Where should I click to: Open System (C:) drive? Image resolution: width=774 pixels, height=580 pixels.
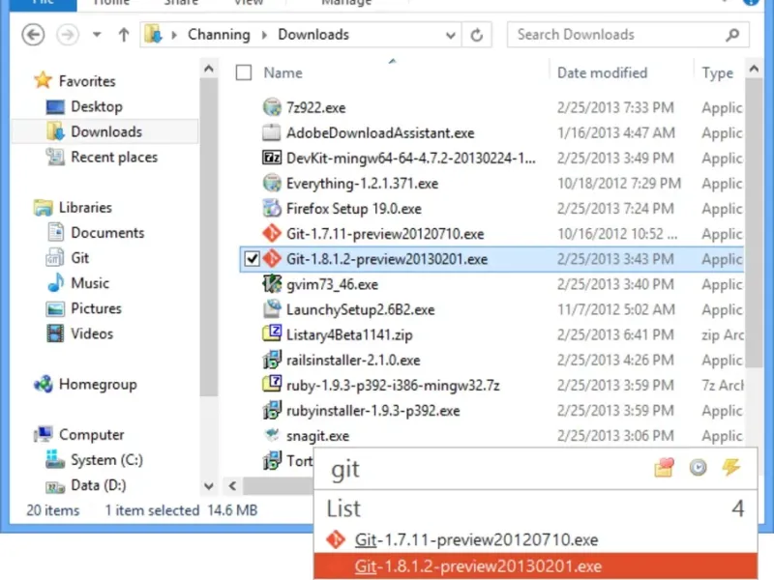(106, 460)
